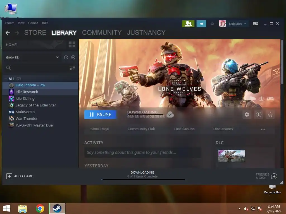Click the forward navigation arrow
The image size is (286, 214).
coord(17,33)
